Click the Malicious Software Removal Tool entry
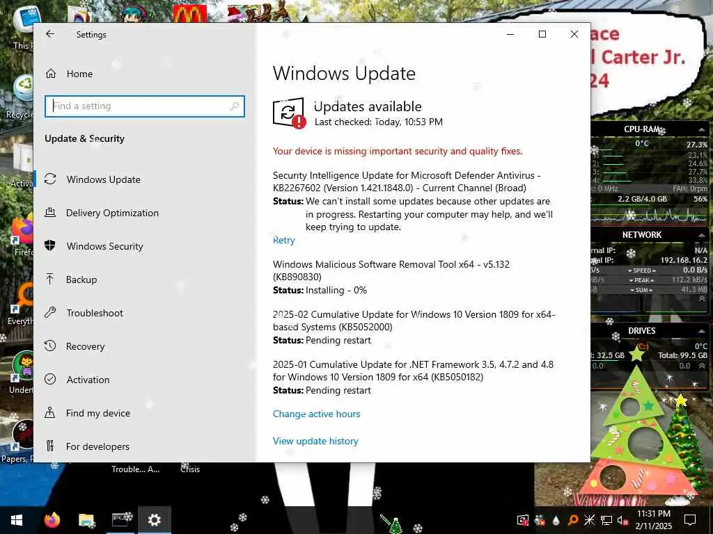The image size is (713, 534). point(391,270)
